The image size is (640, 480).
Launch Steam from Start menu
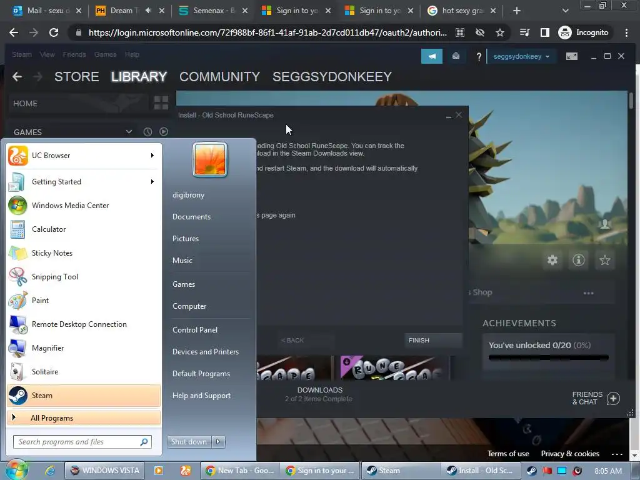[x=84, y=396]
